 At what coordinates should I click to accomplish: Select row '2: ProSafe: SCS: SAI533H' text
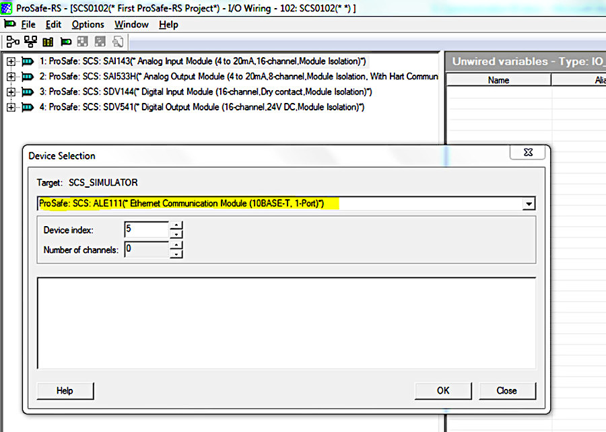pos(238,77)
